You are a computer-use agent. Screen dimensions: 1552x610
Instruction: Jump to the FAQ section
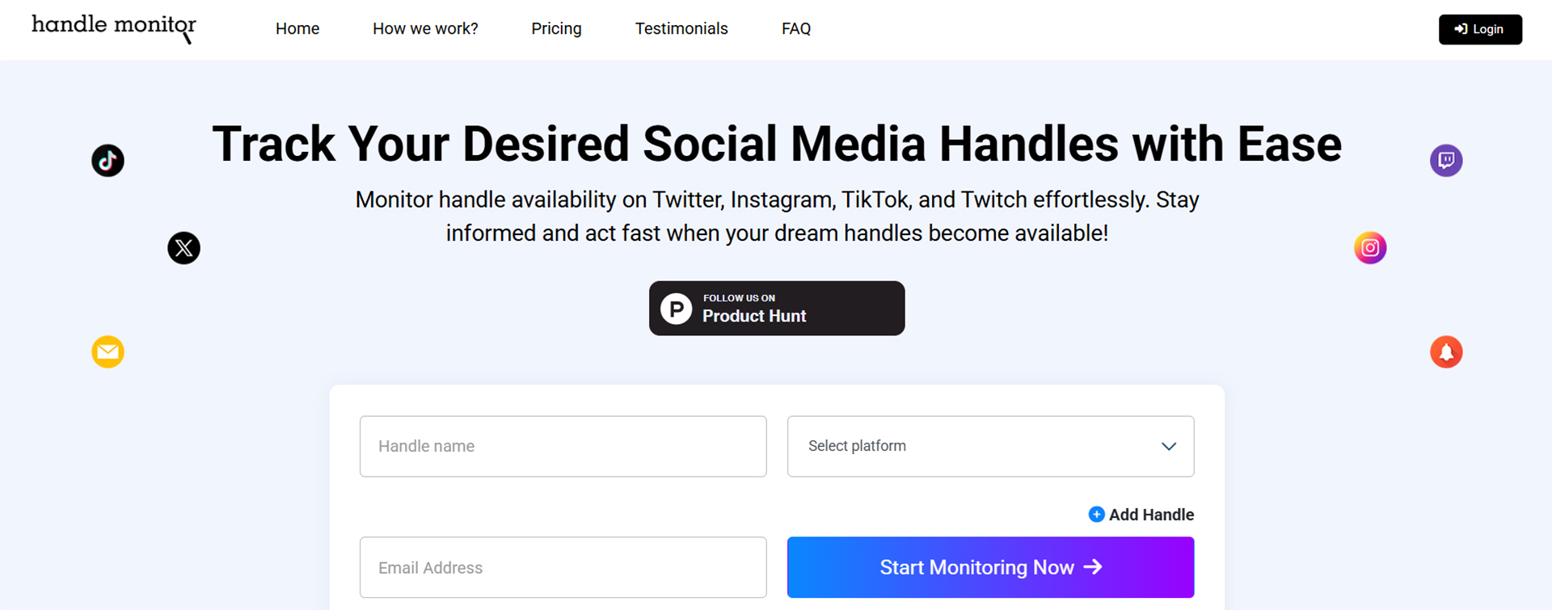click(x=796, y=29)
